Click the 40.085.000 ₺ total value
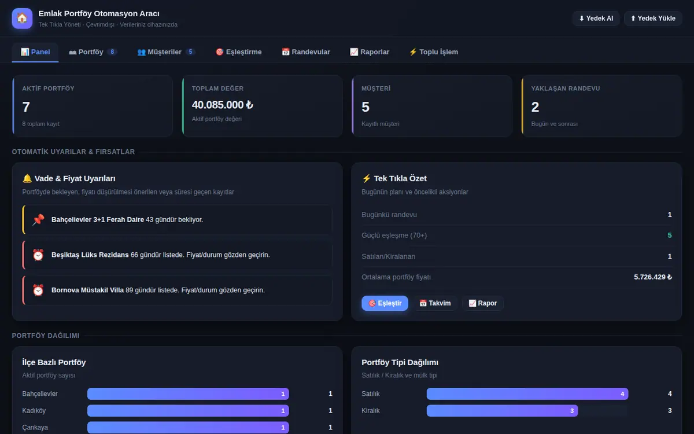Viewport: 694px width, 434px height. coord(223,105)
